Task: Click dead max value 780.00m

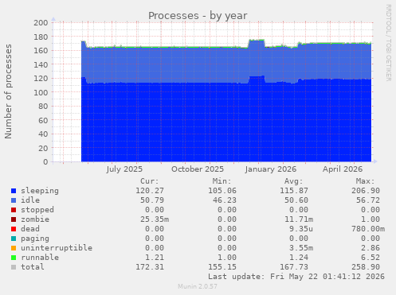Action: (x=368, y=229)
